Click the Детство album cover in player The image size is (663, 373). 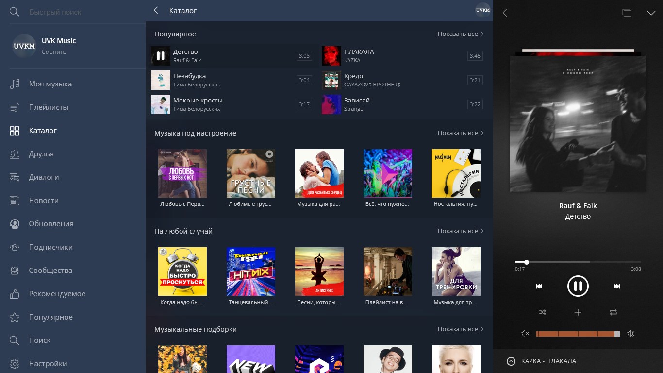point(578,123)
